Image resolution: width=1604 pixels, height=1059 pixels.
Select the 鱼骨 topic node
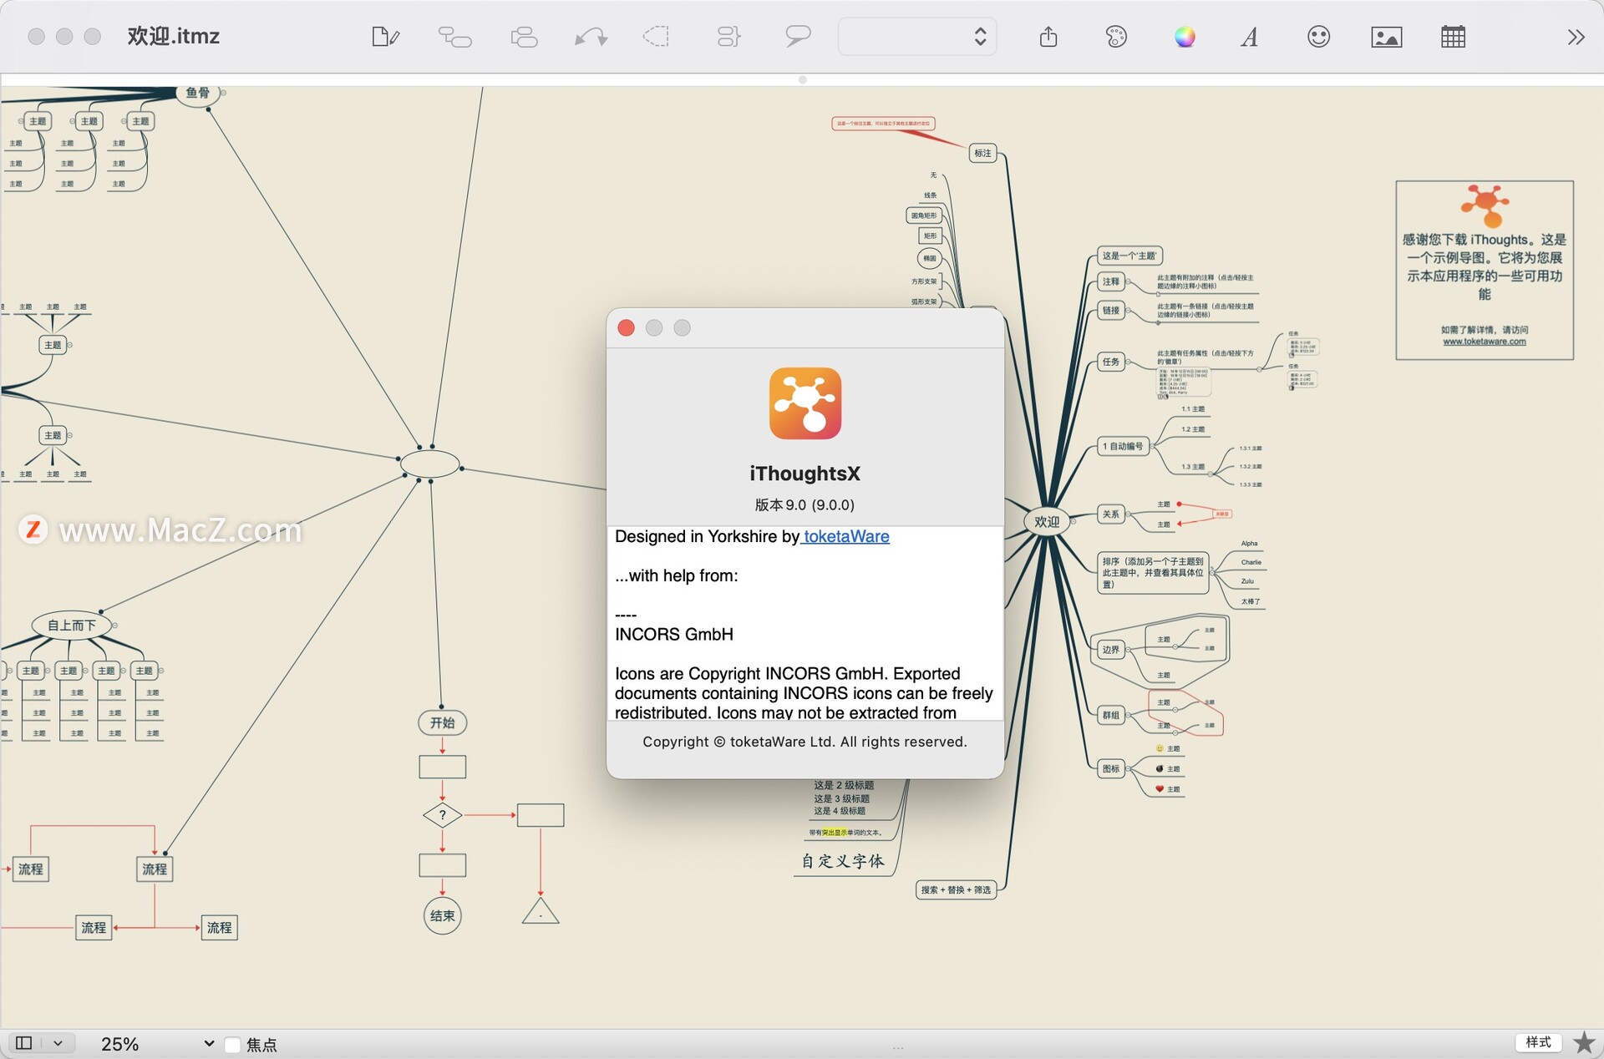coord(198,93)
